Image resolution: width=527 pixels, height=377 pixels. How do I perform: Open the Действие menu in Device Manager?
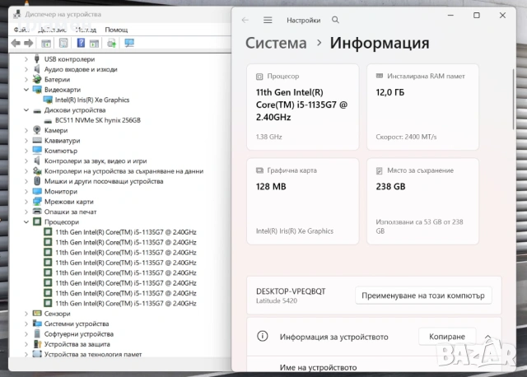click(52, 30)
